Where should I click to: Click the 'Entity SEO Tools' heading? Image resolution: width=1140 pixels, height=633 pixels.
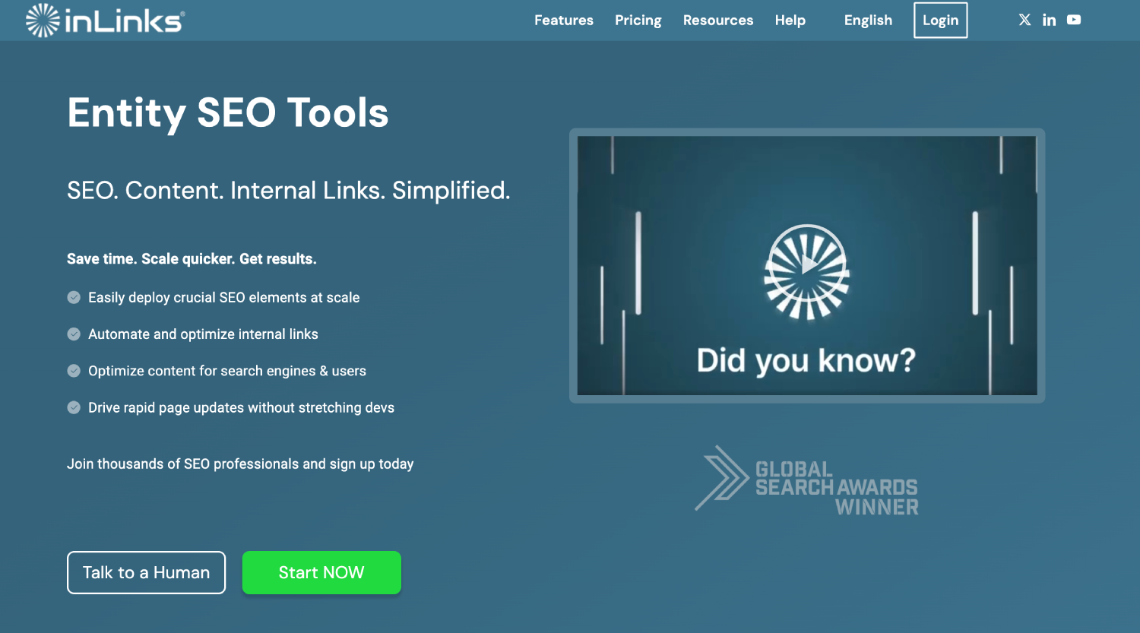coord(228,114)
